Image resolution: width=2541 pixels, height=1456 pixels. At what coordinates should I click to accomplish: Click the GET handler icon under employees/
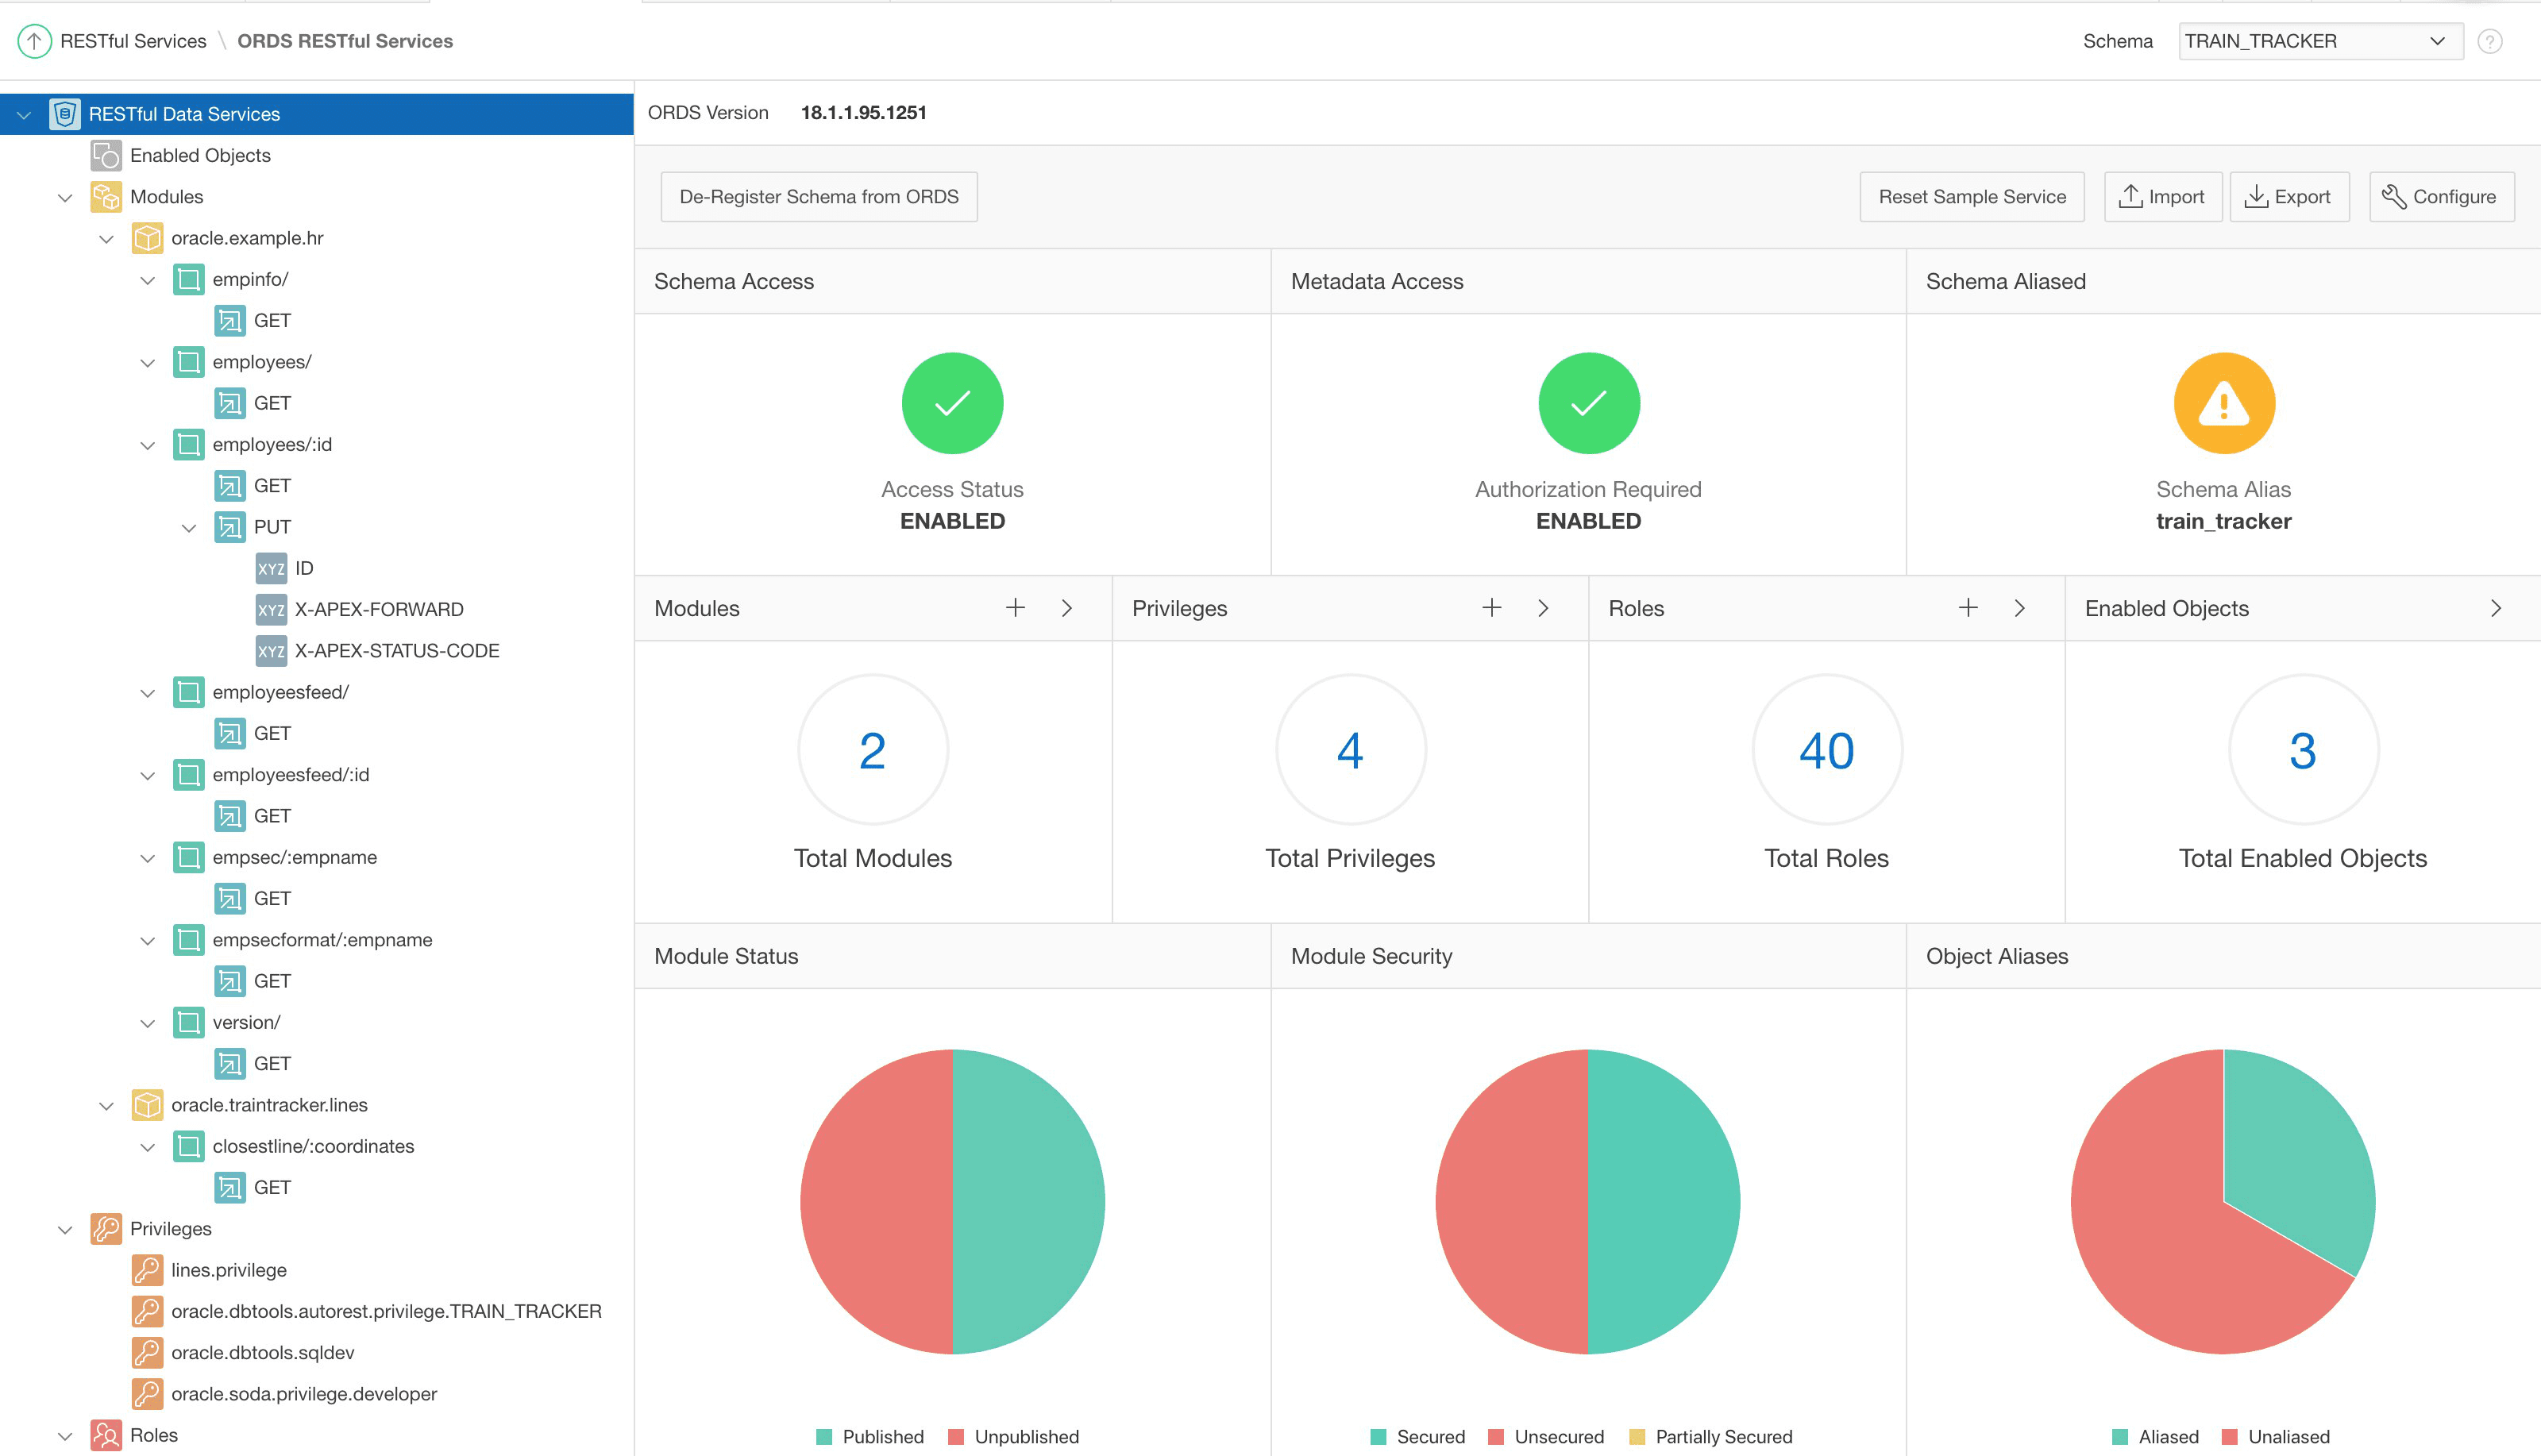coord(230,403)
